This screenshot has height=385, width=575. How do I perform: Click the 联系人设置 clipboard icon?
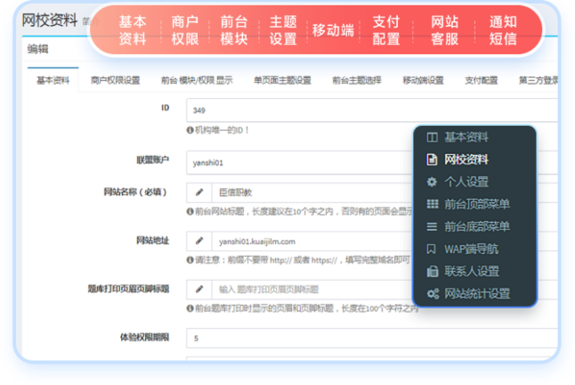433,272
